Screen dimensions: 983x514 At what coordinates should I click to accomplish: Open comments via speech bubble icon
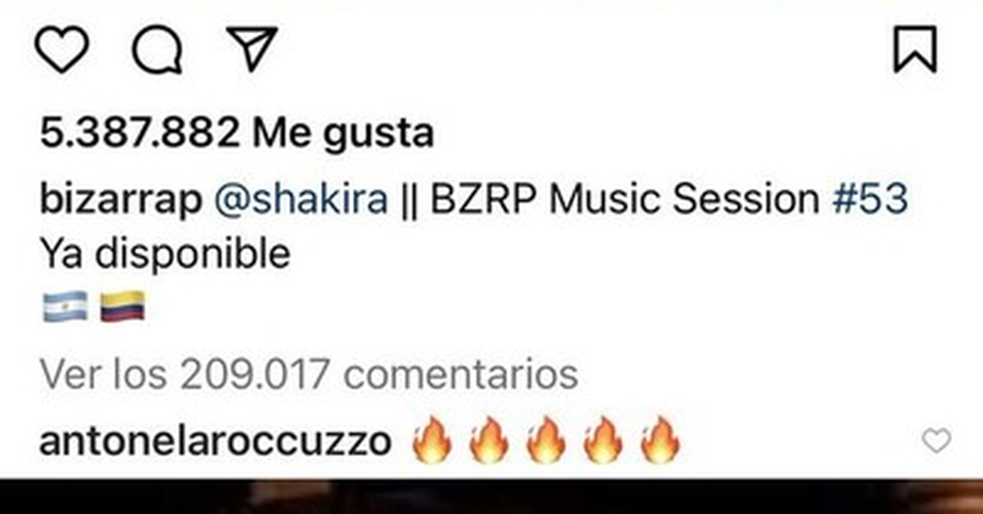[157, 49]
